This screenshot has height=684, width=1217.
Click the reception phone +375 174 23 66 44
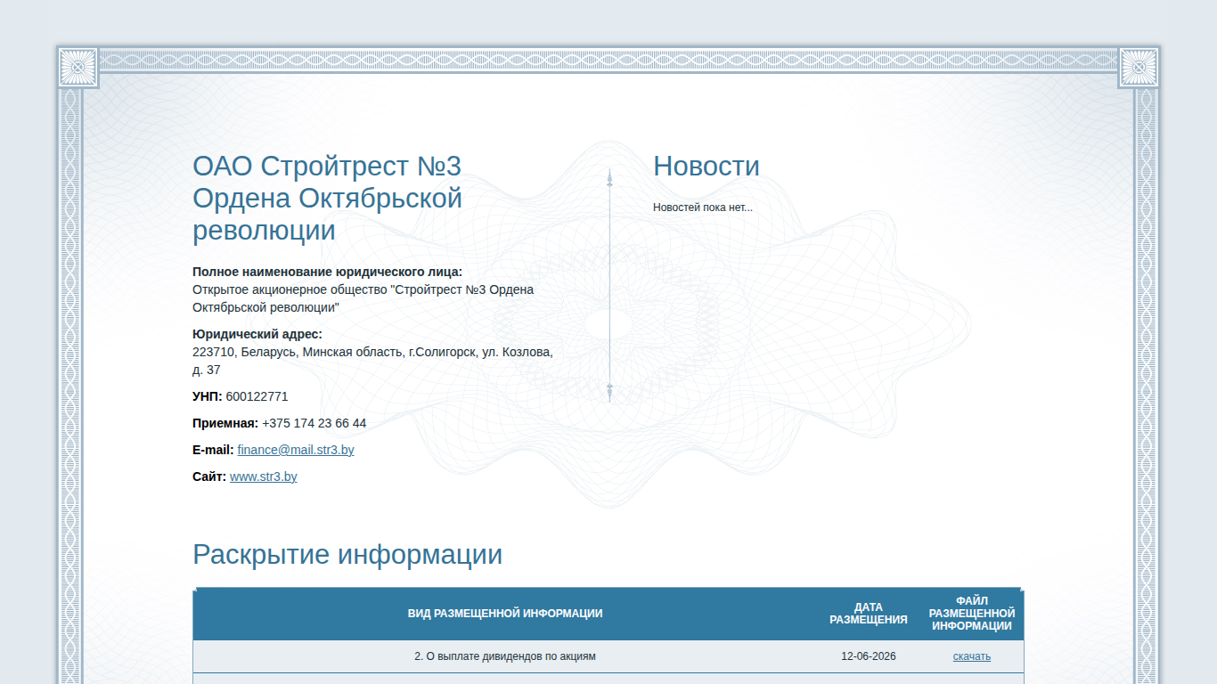point(314,423)
